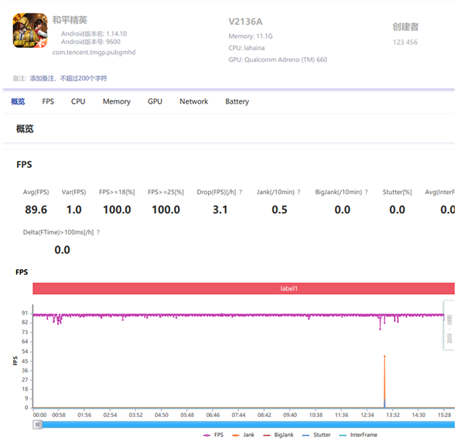464x441 pixels.
Task: Switch to the Network tab
Action: pyautogui.click(x=193, y=101)
